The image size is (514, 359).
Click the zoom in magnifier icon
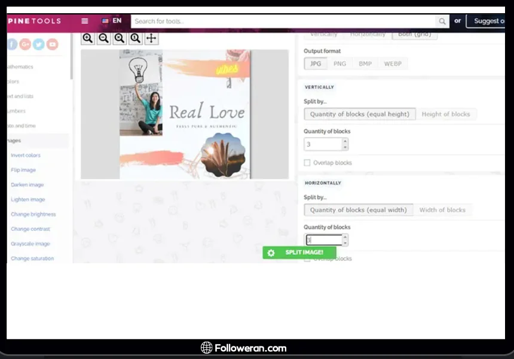click(x=88, y=38)
